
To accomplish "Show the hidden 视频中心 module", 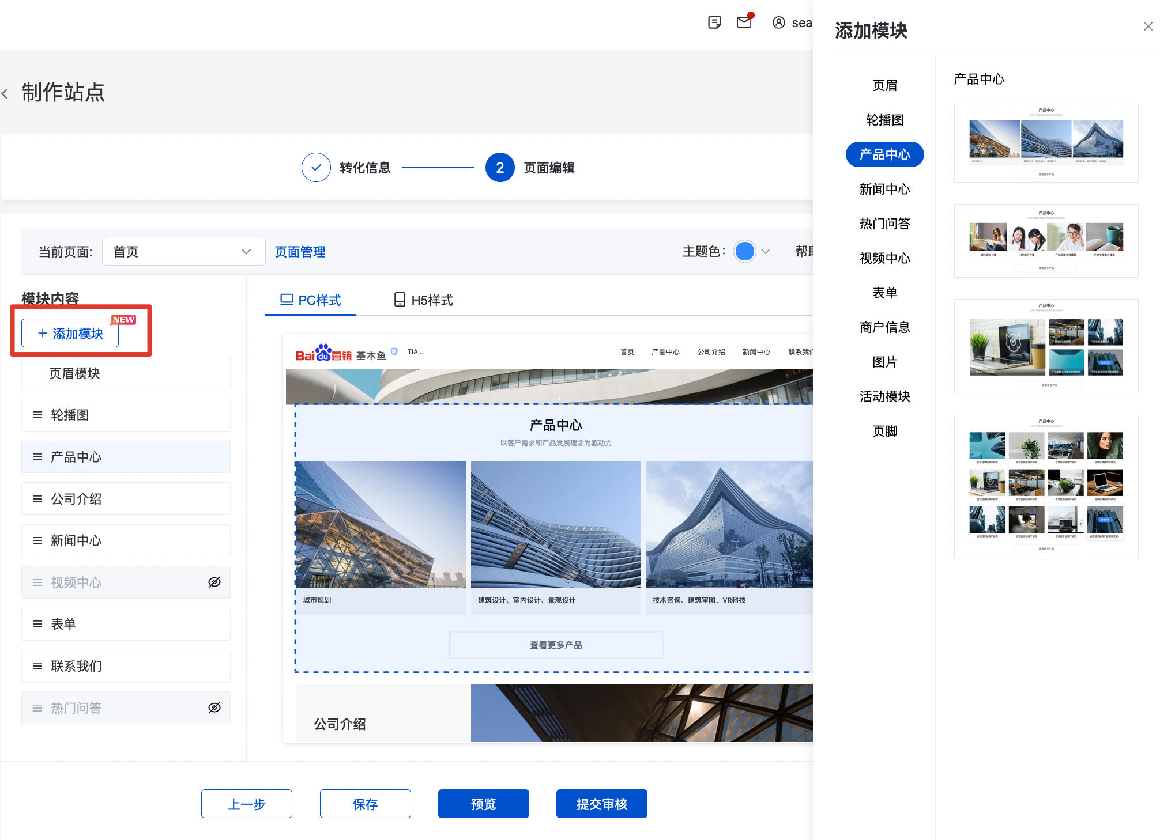I will point(214,582).
